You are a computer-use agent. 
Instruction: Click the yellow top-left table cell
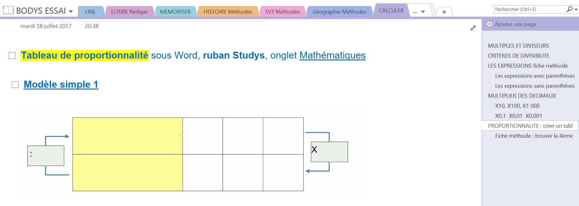[127, 136]
